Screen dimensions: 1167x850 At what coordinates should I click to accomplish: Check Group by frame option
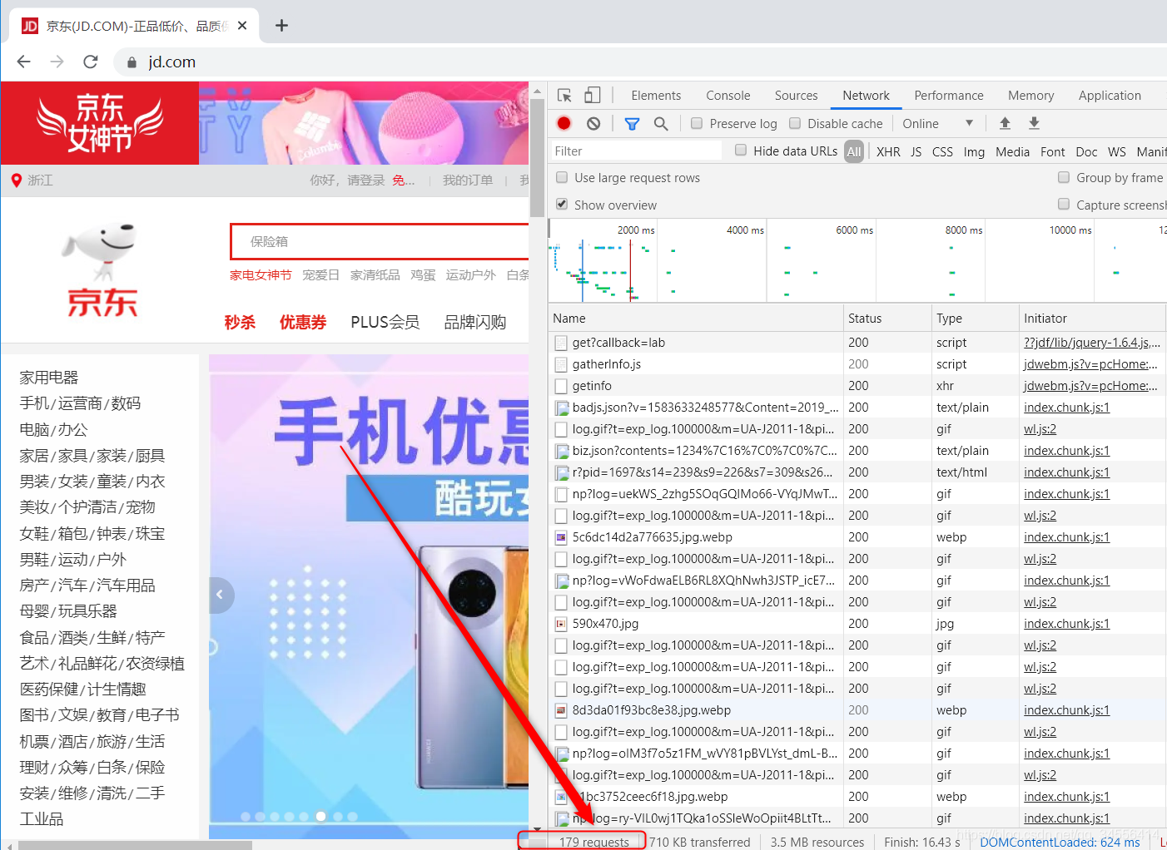[1064, 177]
